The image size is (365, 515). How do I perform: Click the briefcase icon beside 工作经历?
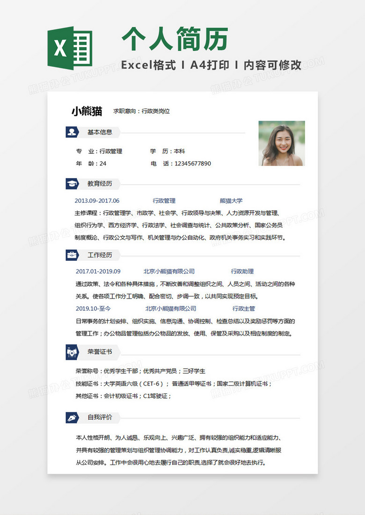pyautogui.click(x=71, y=255)
